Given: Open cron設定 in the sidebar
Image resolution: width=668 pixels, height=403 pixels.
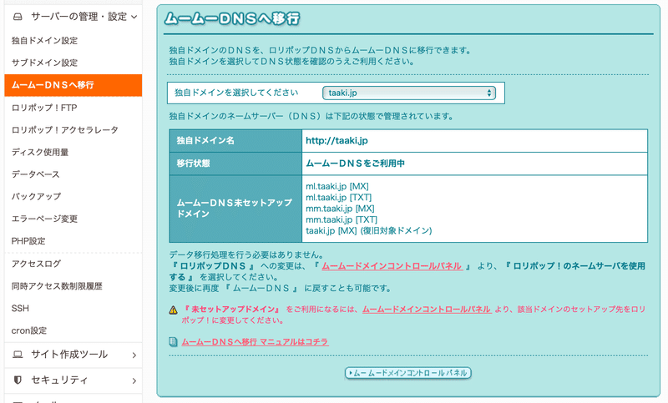Looking at the screenshot, I should click(29, 330).
